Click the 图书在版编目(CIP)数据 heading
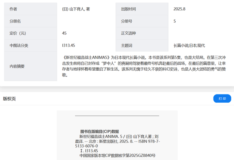This screenshot has width=234, height=160. [x=99, y=132]
